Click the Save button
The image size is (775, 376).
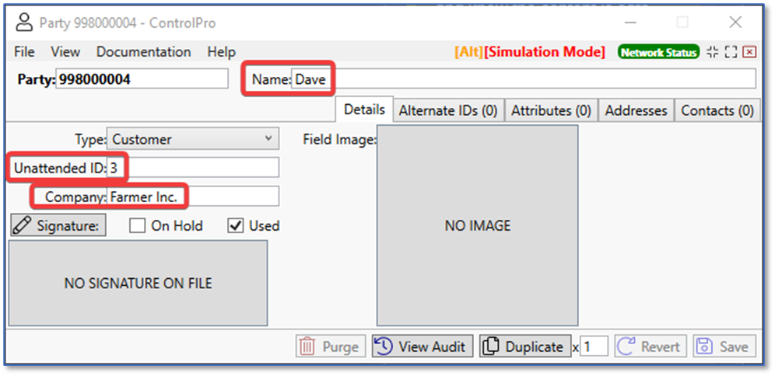pyautogui.click(x=724, y=346)
